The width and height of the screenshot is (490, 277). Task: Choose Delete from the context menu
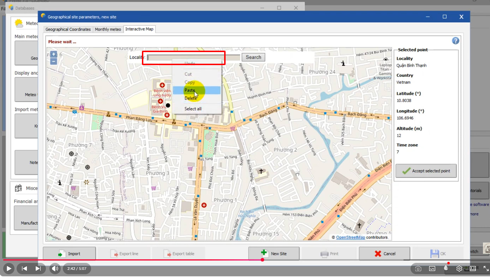tap(197, 98)
